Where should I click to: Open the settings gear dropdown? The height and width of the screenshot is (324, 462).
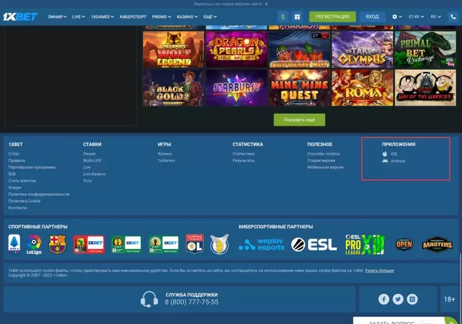coord(397,17)
